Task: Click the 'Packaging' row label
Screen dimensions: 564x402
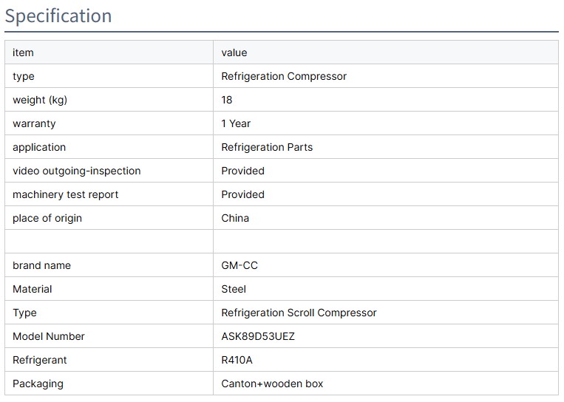Action: tap(38, 384)
